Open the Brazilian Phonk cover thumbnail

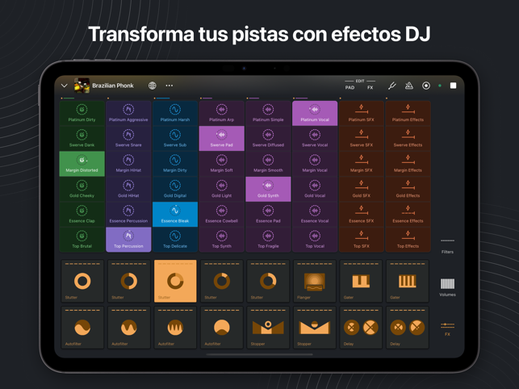coord(82,86)
